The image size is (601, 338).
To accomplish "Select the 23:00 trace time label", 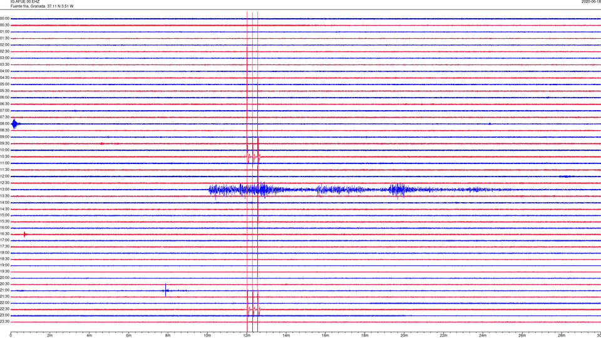I will tap(4, 315).
